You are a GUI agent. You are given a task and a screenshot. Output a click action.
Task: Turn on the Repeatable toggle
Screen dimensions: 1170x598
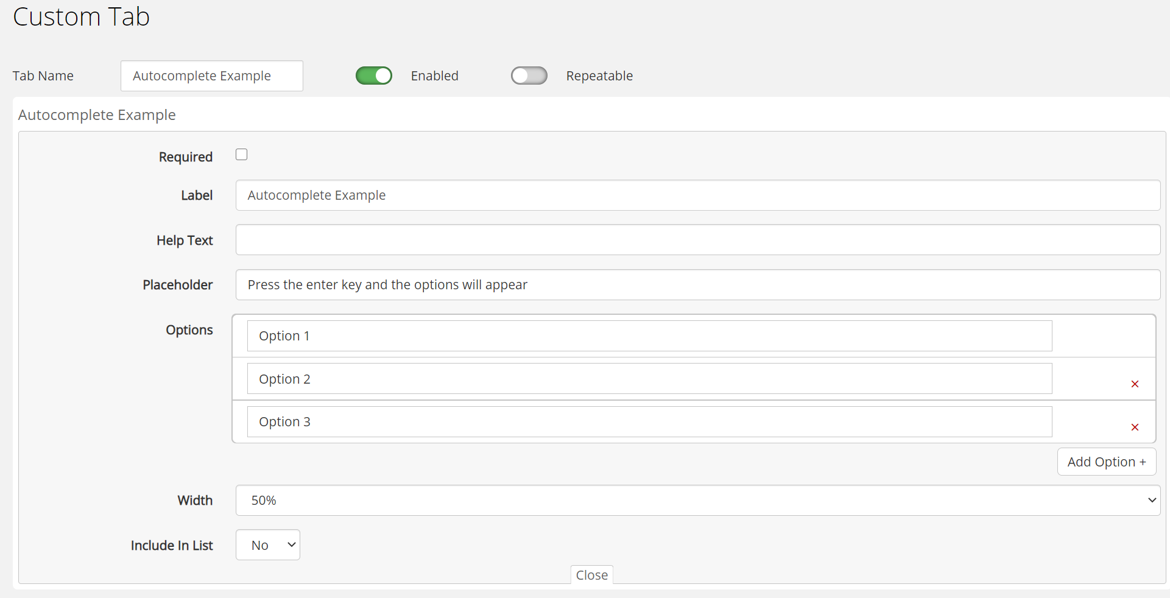pyautogui.click(x=529, y=76)
